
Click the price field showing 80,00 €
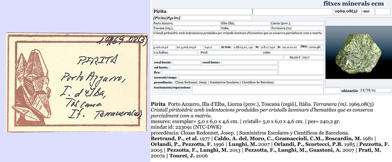pos(293,57)
